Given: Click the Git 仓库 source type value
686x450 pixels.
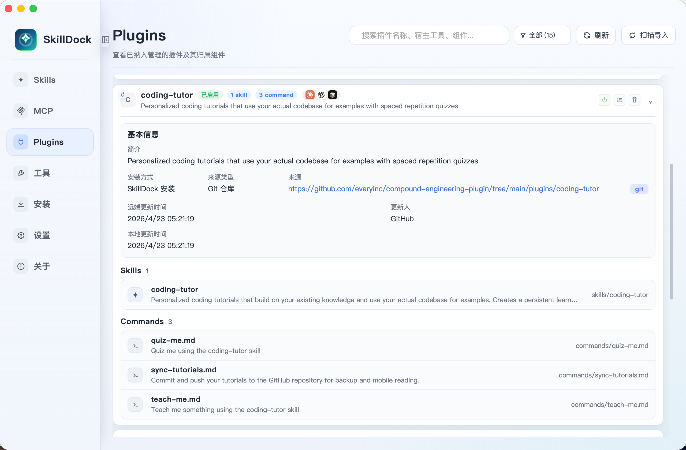Looking at the screenshot, I should coord(221,189).
